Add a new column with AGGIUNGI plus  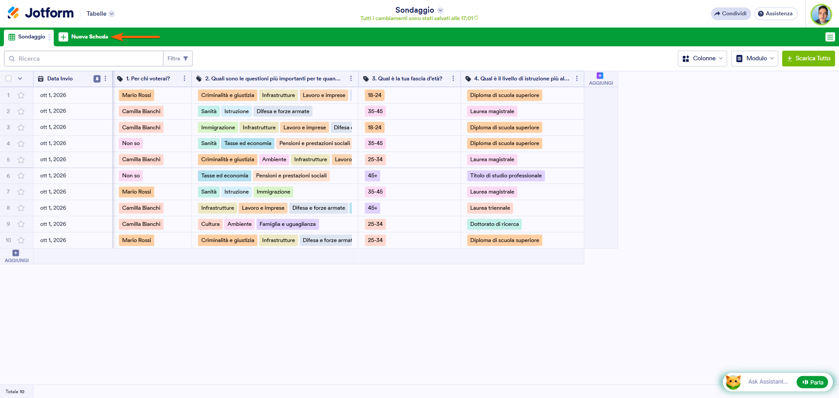pos(600,79)
